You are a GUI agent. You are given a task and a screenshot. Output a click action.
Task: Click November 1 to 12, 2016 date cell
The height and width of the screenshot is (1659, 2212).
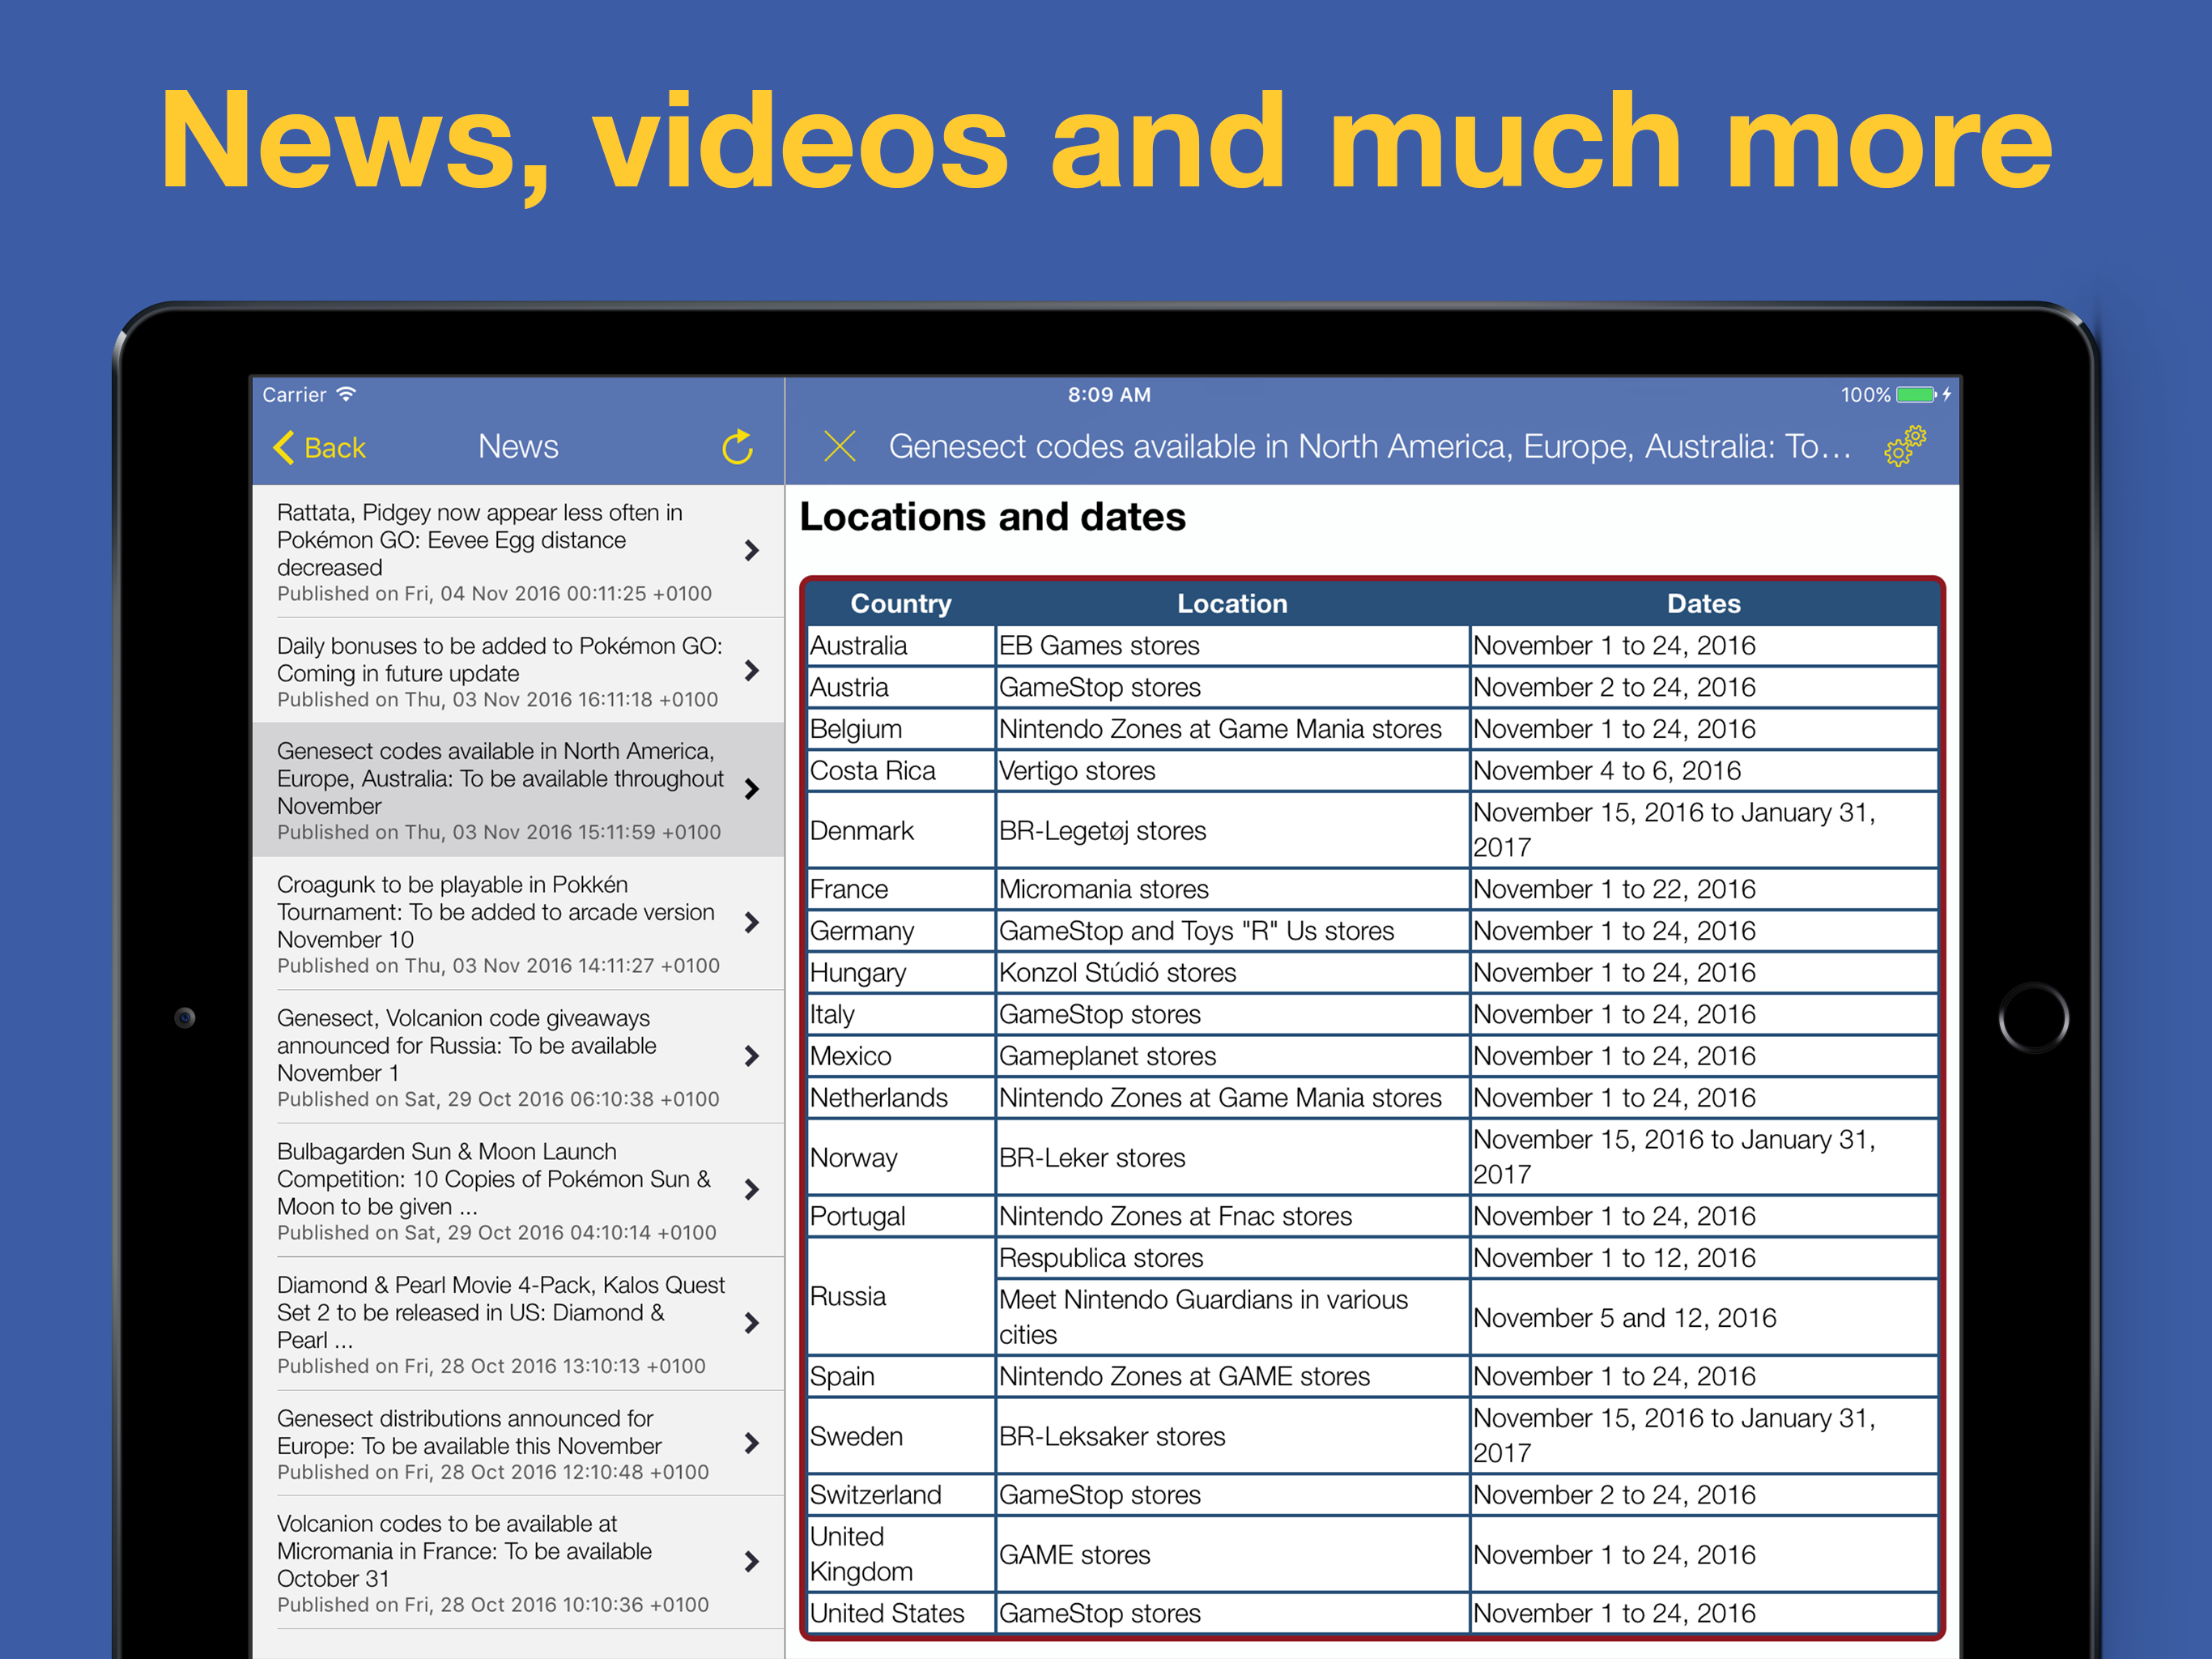[x=1704, y=1258]
